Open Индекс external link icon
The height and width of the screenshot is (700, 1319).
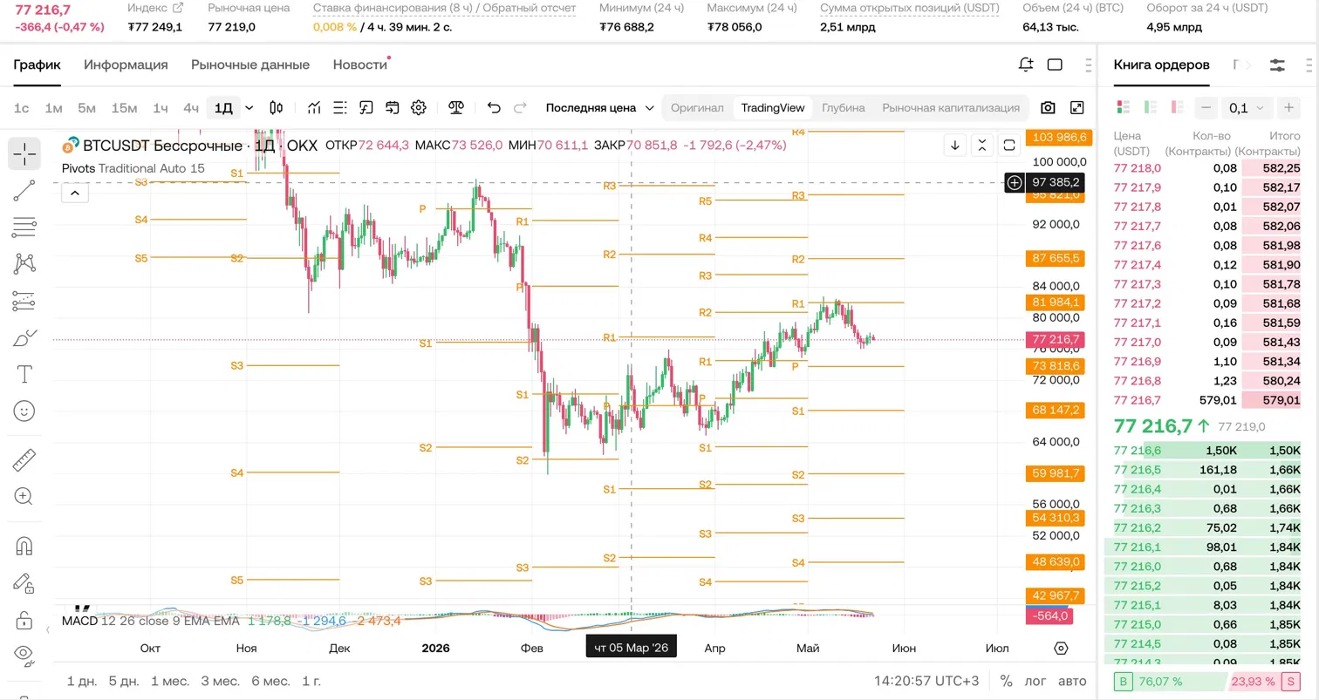click(x=179, y=8)
